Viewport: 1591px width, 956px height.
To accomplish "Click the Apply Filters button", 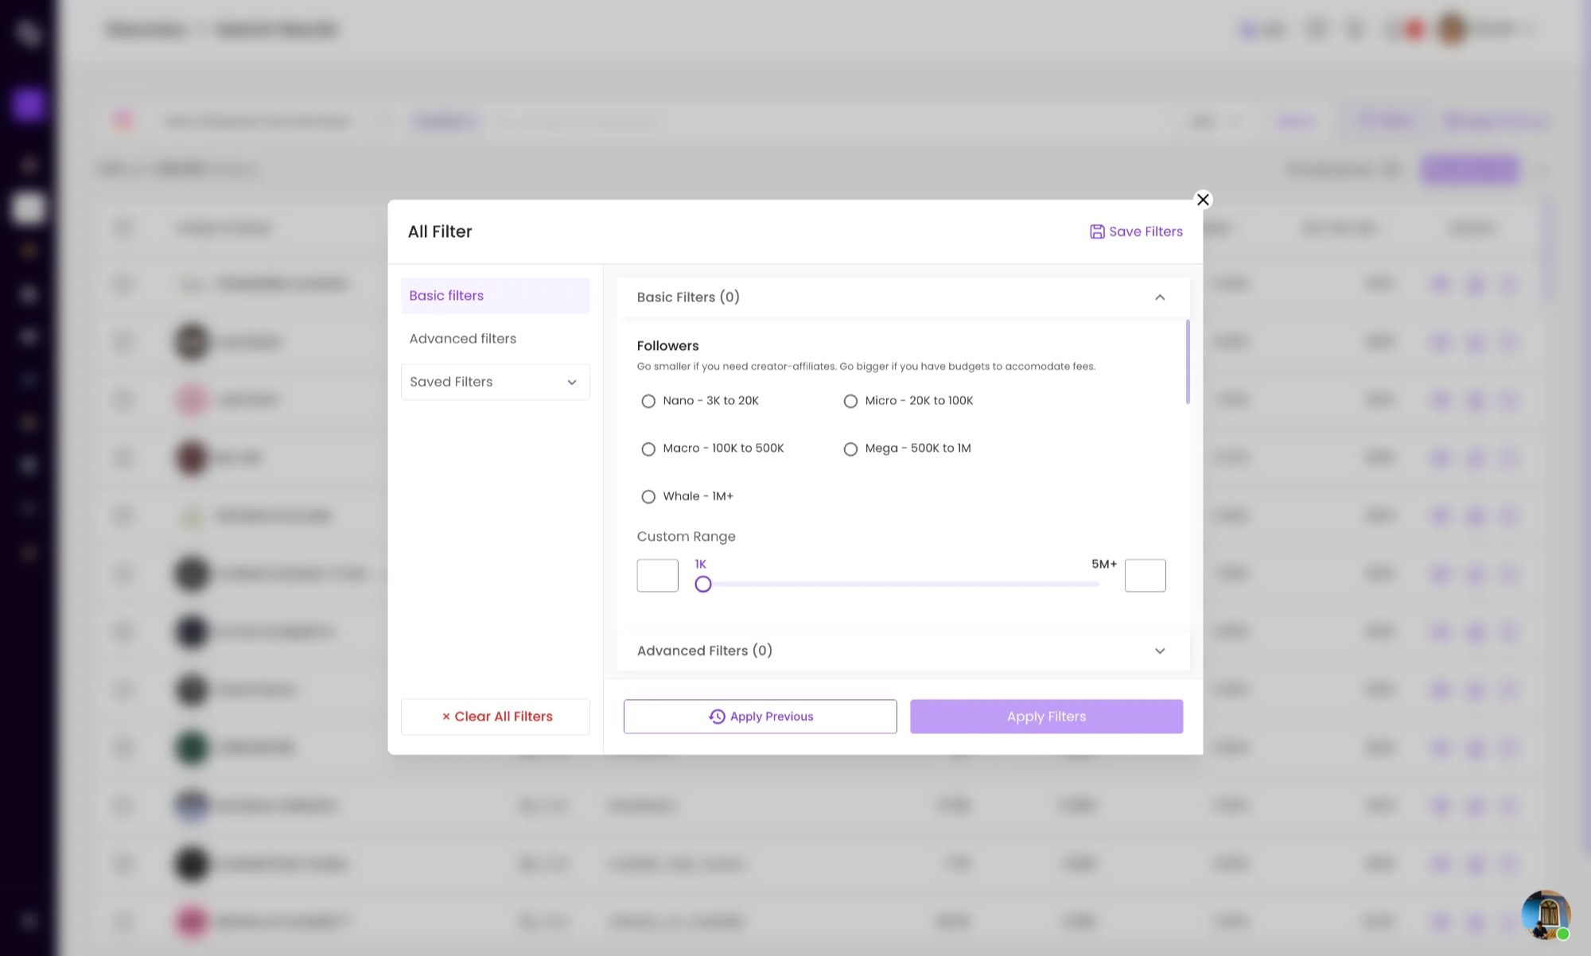I will coord(1046,717).
